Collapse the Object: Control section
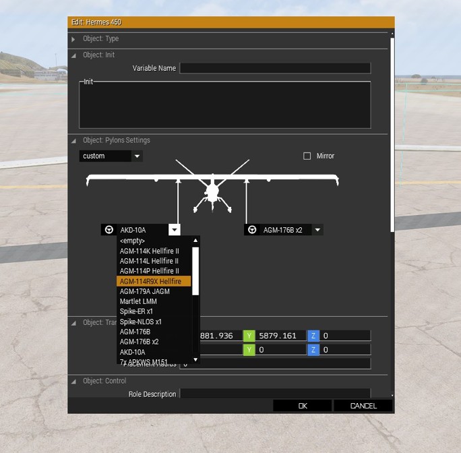Screen dimensions: 461x453 pyautogui.click(x=73, y=382)
